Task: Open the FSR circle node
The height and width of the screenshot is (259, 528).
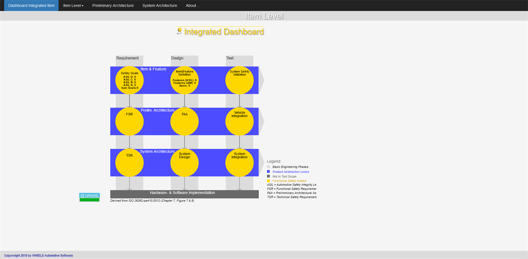Action: 129,121
